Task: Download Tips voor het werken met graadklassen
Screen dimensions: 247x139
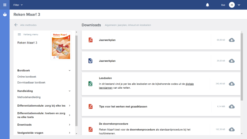Action: coord(232,107)
